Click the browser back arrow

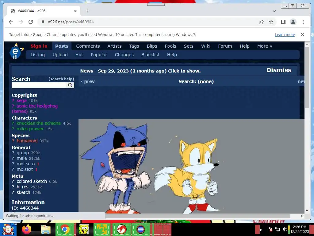coord(11,22)
